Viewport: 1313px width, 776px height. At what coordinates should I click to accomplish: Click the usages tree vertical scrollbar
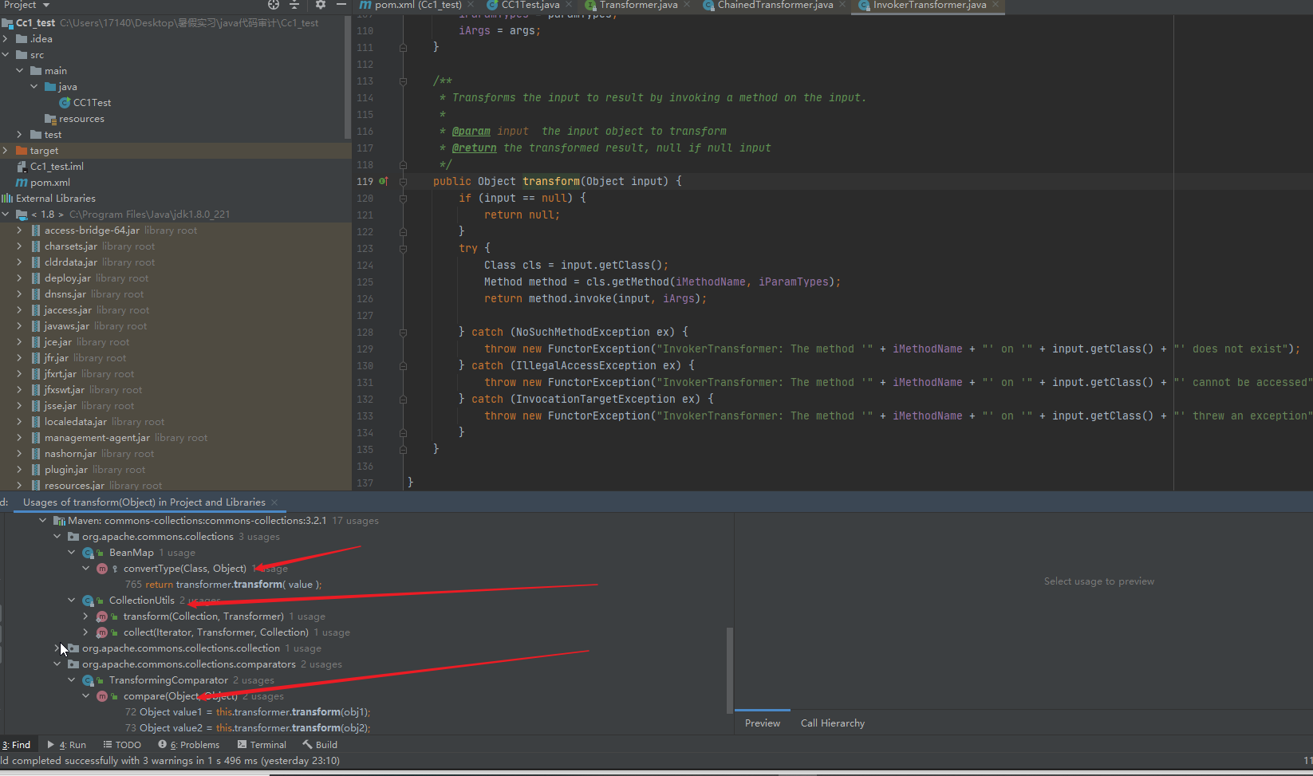(729, 670)
